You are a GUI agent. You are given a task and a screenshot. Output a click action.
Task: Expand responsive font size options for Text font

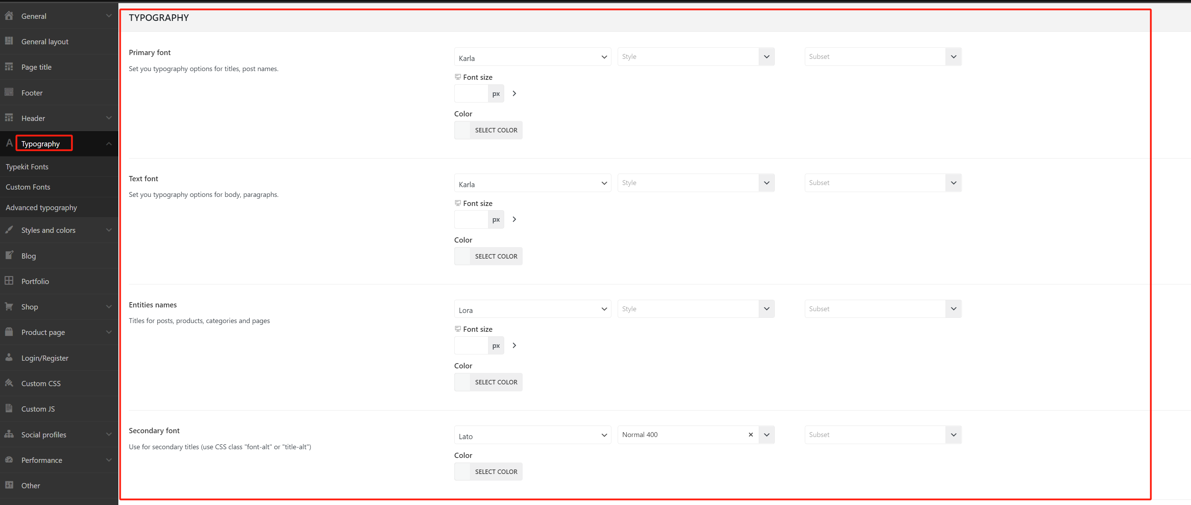[514, 219]
